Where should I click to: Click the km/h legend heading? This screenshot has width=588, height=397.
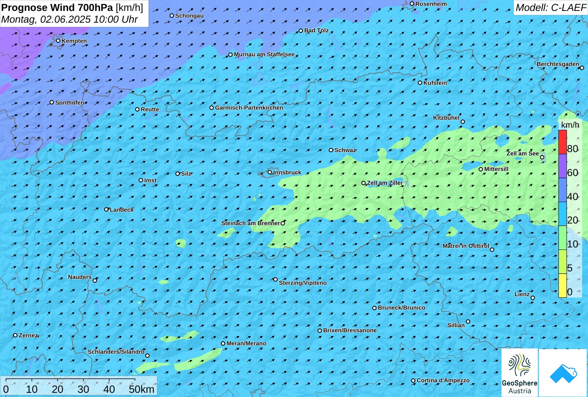pyautogui.click(x=570, y=125)
